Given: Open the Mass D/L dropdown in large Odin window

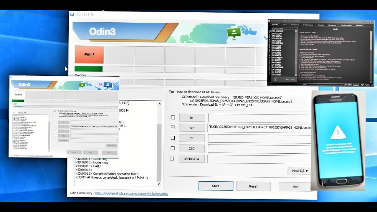Looking at the screenshot, I should tap(299, 170).
